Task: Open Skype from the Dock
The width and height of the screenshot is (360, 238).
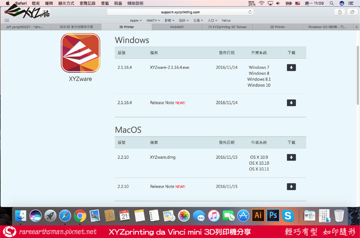Action: [x=288, y=216]
